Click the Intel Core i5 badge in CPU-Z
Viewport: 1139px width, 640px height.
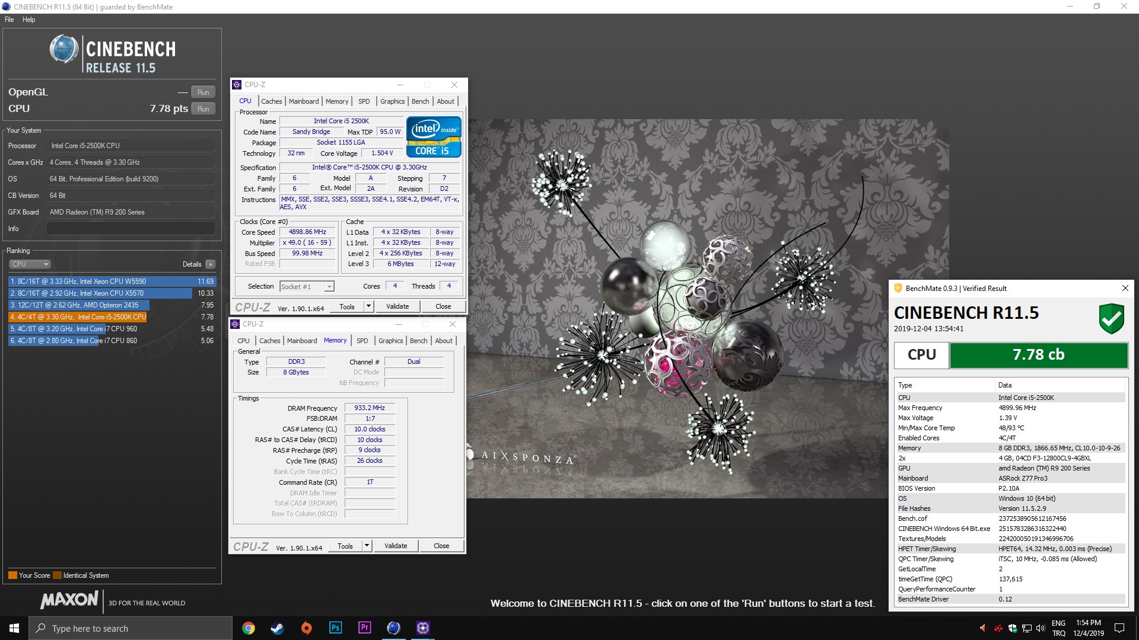click(x=434, y=136)
